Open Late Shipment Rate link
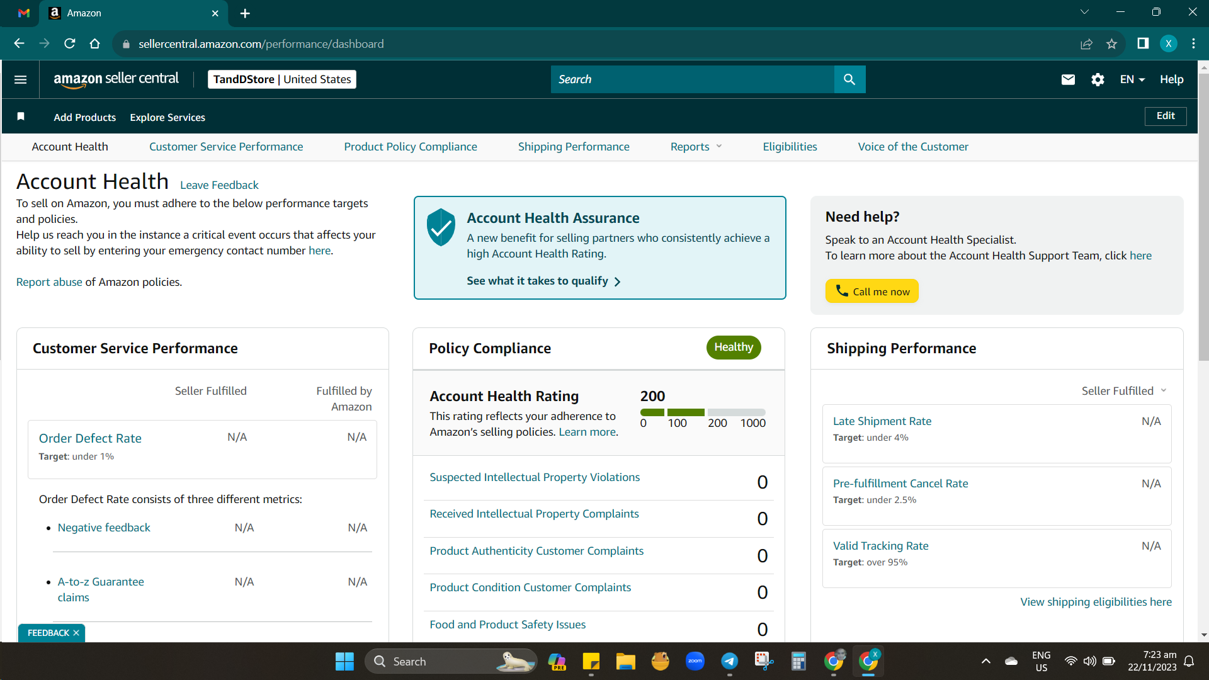 (882, 421)
